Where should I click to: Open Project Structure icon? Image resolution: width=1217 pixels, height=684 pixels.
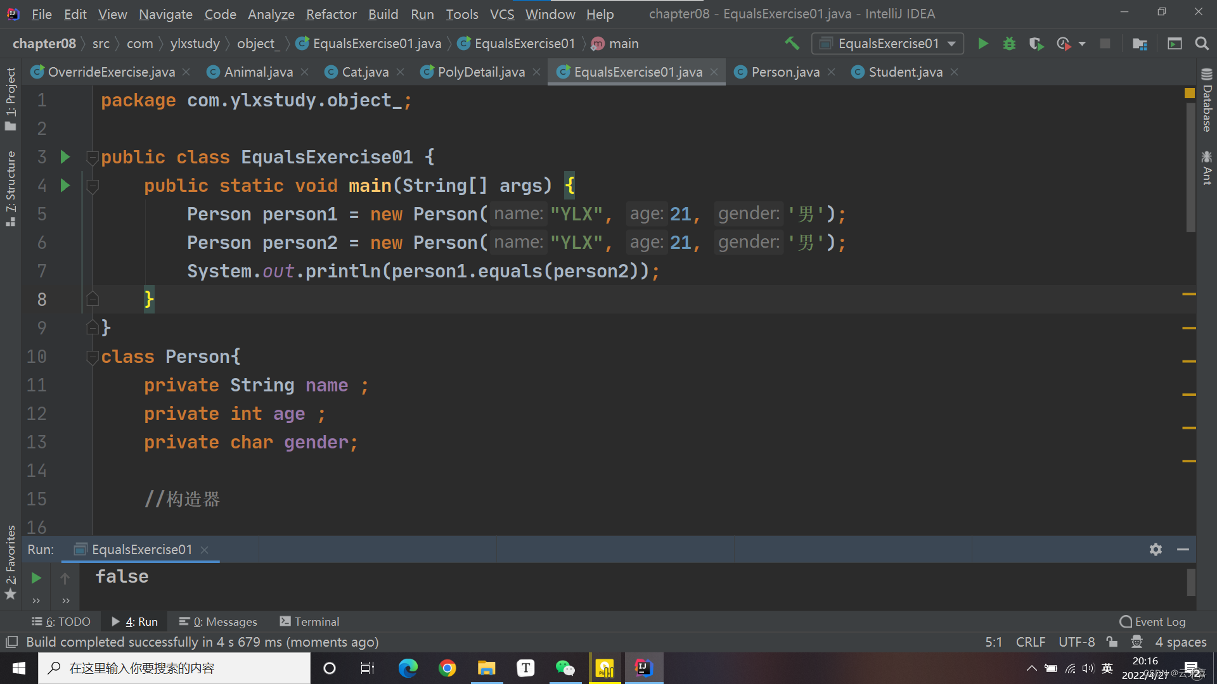click(1140, 44)
